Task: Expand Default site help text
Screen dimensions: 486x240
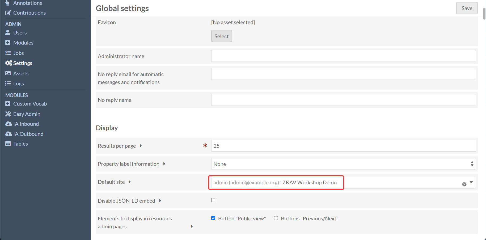Action: coord(130,182)
